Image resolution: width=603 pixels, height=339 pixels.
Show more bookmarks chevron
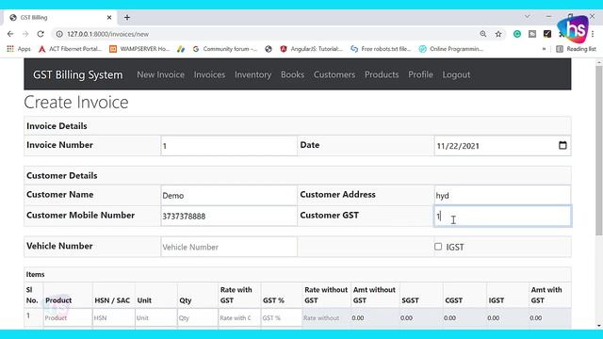pyautogui.click(x=544, y=49)
